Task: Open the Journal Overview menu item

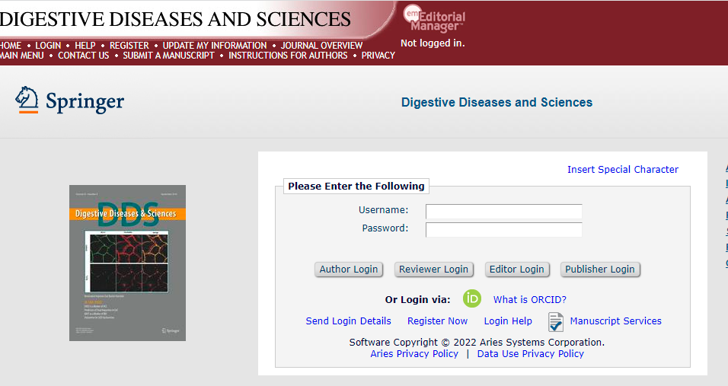Action: coord(321,46)
